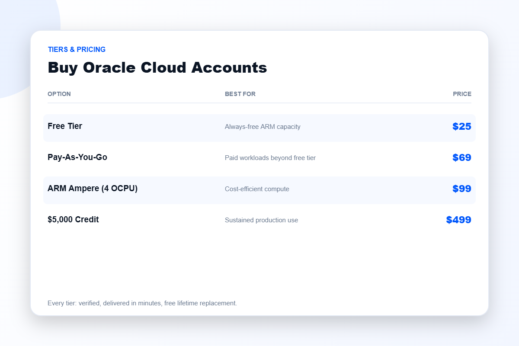Image resolution: width=519 pixels, height=346 pixels.
Task: Click the $99 price
Action: [462, 189]
